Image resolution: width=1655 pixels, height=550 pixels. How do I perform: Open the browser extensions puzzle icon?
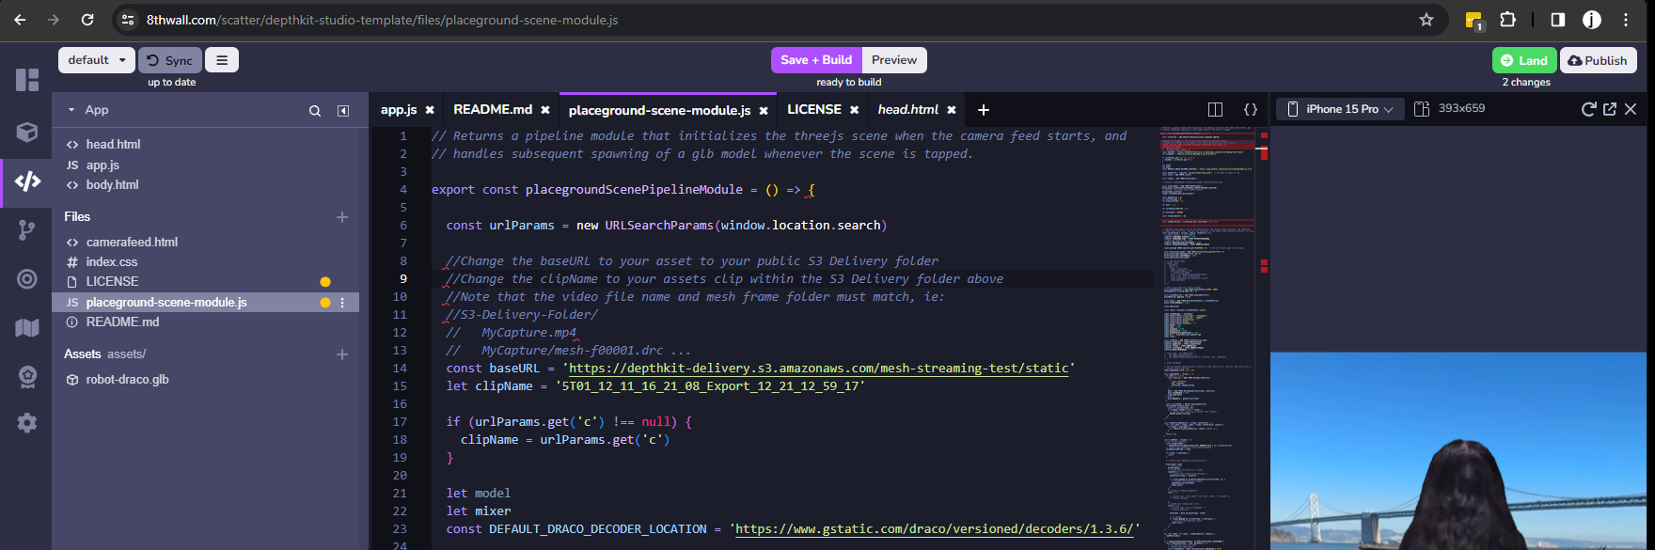(1508, 20)
